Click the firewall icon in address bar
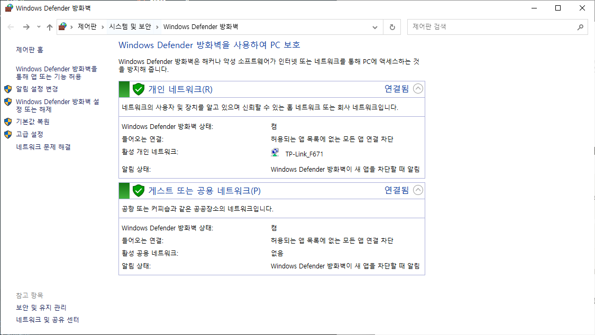595x335 pixels. [x=63, y=26]
